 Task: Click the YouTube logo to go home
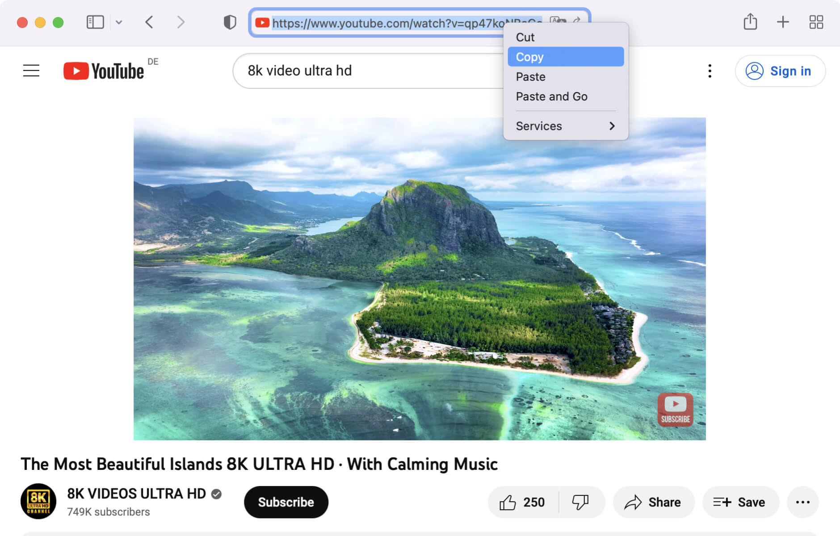[104, 70]
